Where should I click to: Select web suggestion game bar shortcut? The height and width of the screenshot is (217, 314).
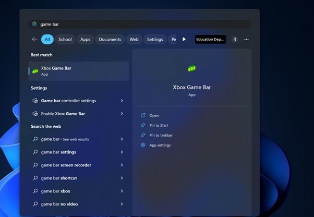click(79, 178)
